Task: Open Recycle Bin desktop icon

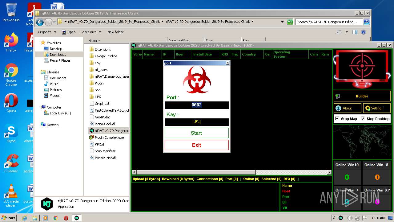Action: click(x=11, y=12)
